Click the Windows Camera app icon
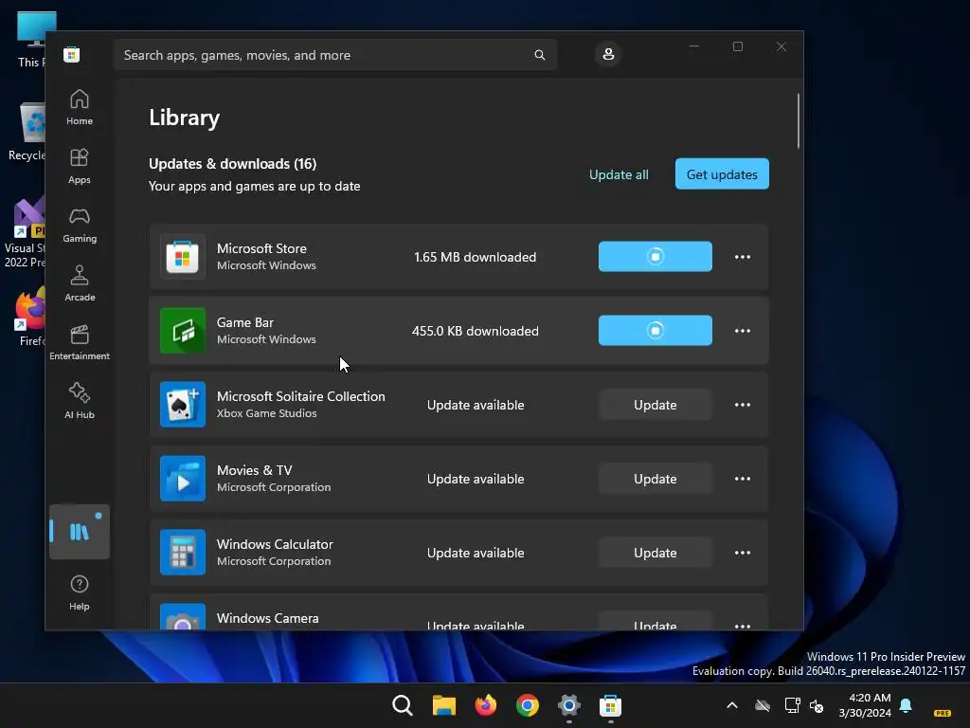Screen dimensions: 970x728 click(x=183, y=616)
